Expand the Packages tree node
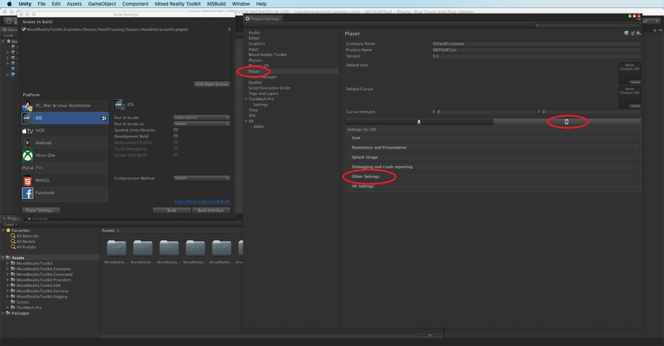This screenshot has height=346, width=664. [x=3, y=313]
